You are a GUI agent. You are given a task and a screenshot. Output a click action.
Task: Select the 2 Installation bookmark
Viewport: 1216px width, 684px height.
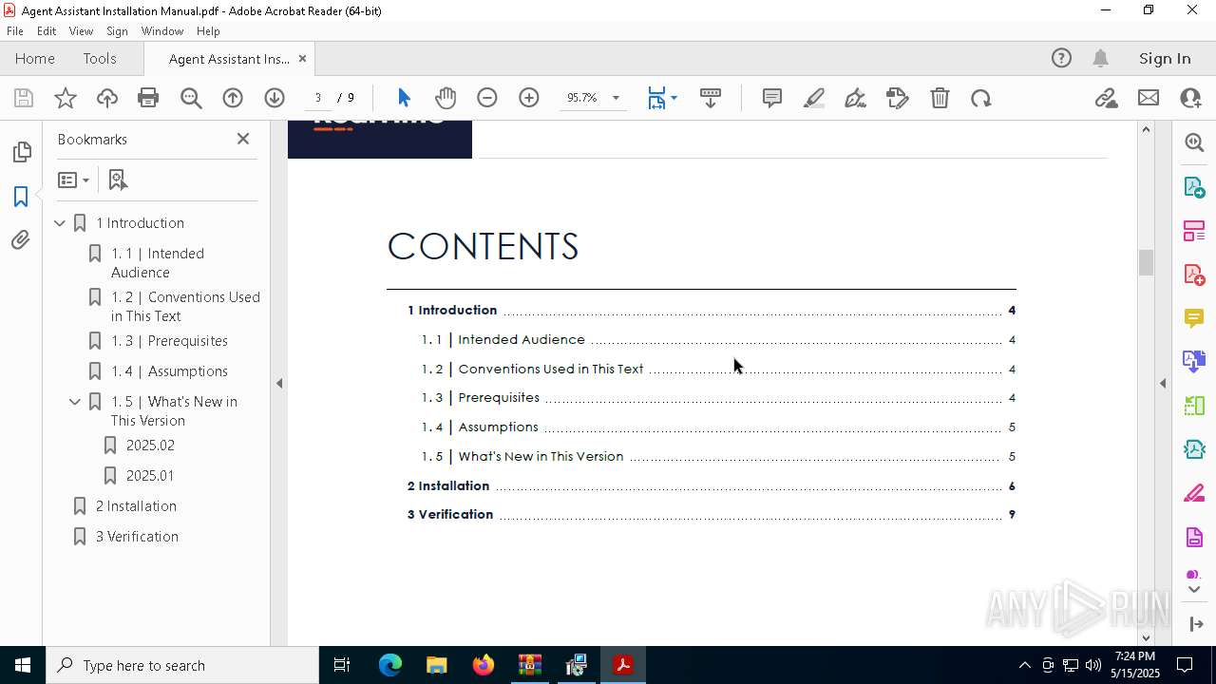coord(136,506)
